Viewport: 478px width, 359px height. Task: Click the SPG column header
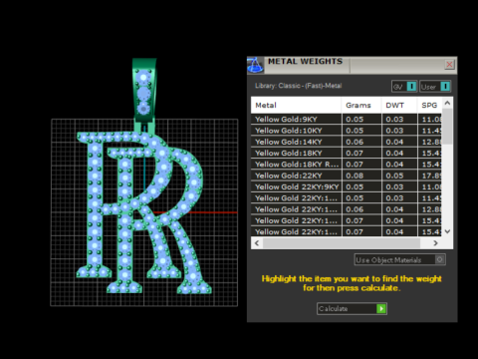tap(429, 106)
